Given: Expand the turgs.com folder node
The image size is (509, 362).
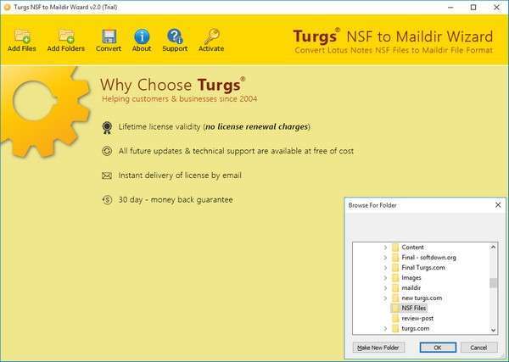Looking at the screenshot, I should tap(385, 329).
